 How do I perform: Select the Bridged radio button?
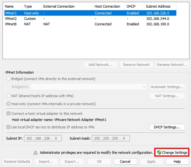[x=8, y=79]
